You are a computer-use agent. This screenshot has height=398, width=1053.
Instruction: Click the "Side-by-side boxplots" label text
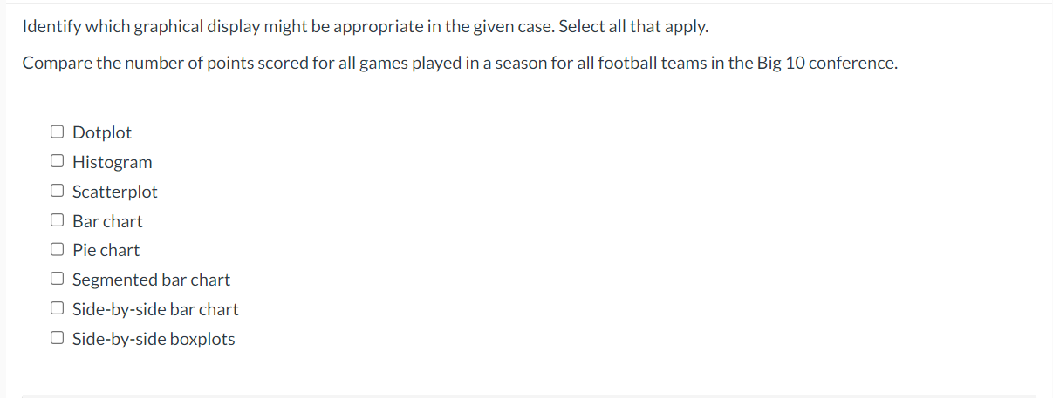(154, 340)
